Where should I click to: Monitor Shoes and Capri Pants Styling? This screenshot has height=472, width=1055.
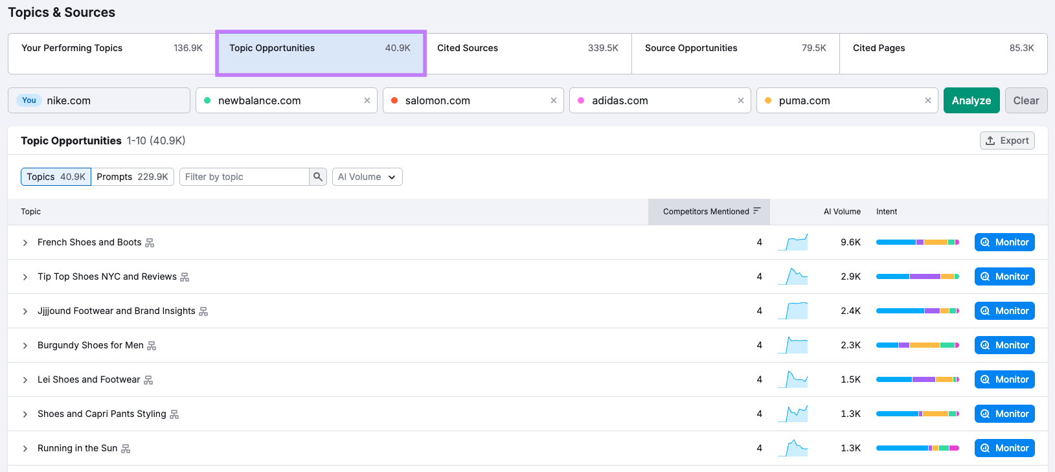(x=1004, y=414)
